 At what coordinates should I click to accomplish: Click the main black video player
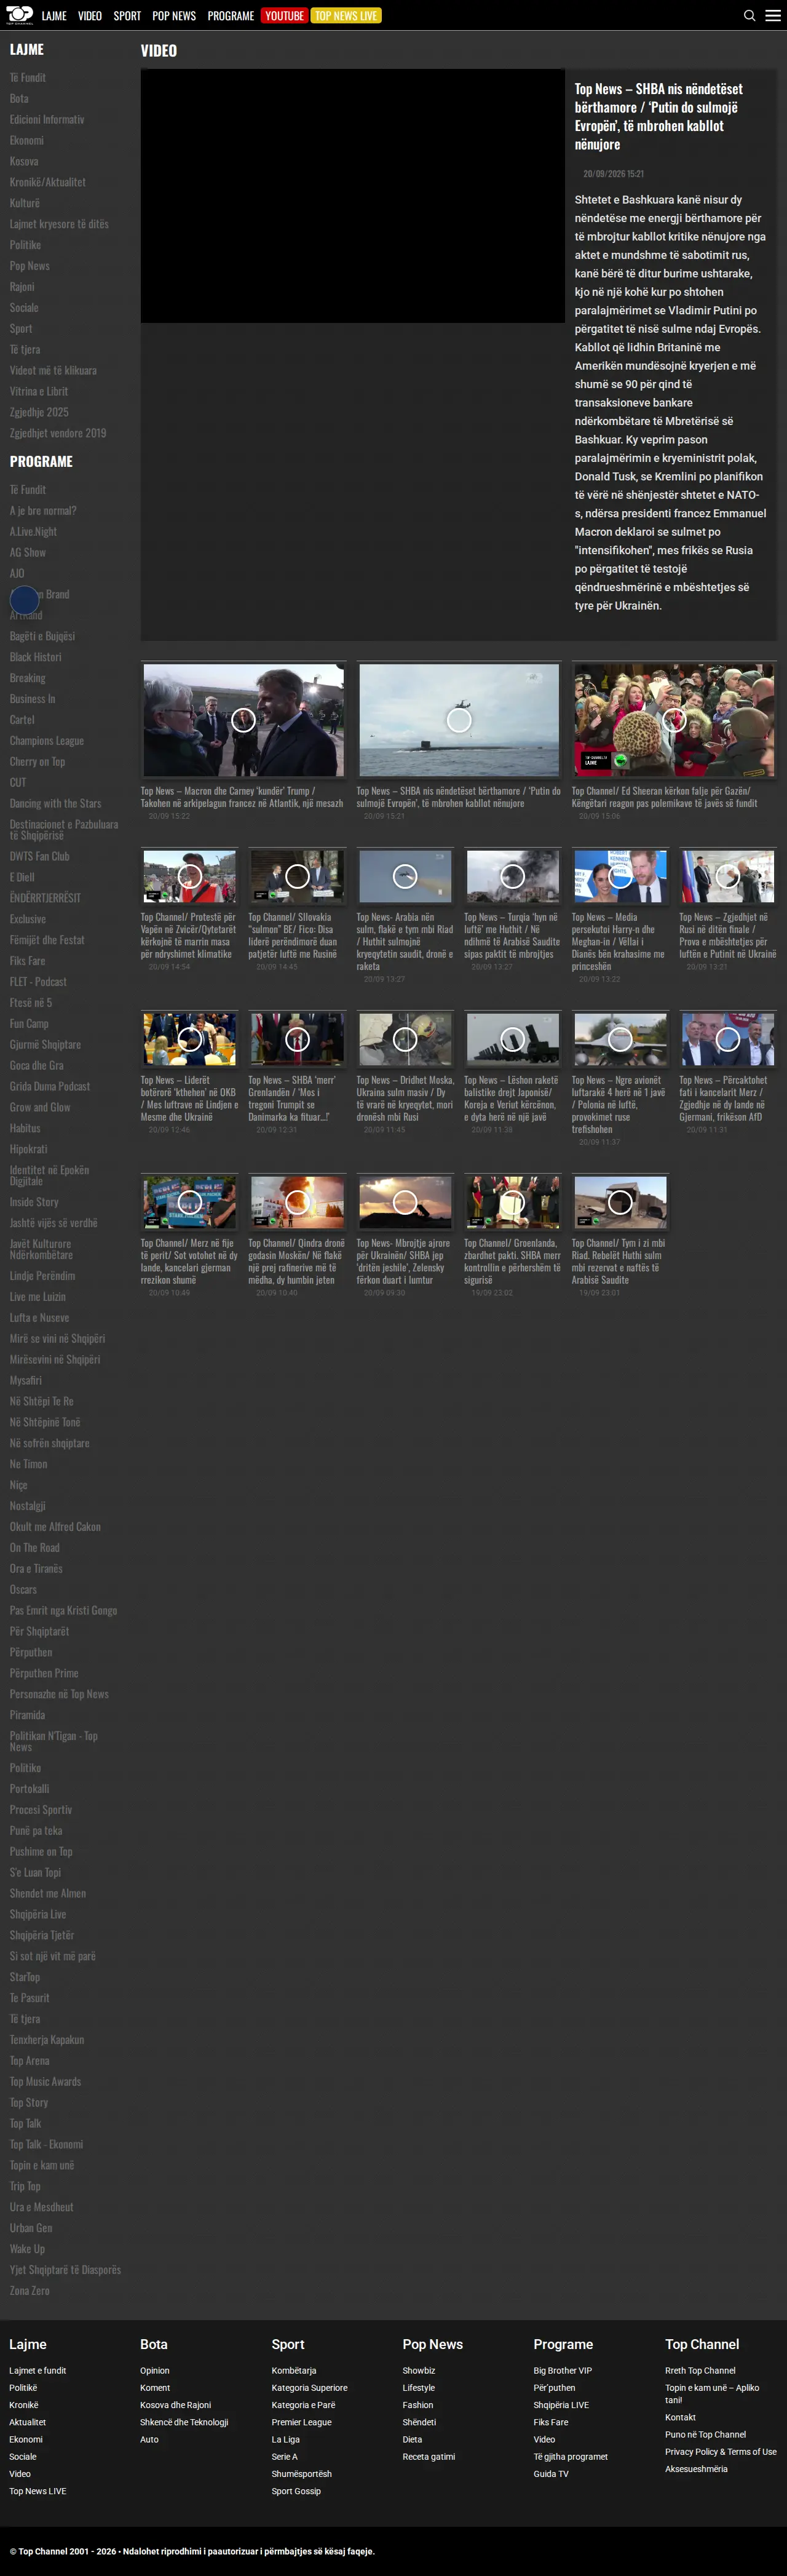point(353,196)
